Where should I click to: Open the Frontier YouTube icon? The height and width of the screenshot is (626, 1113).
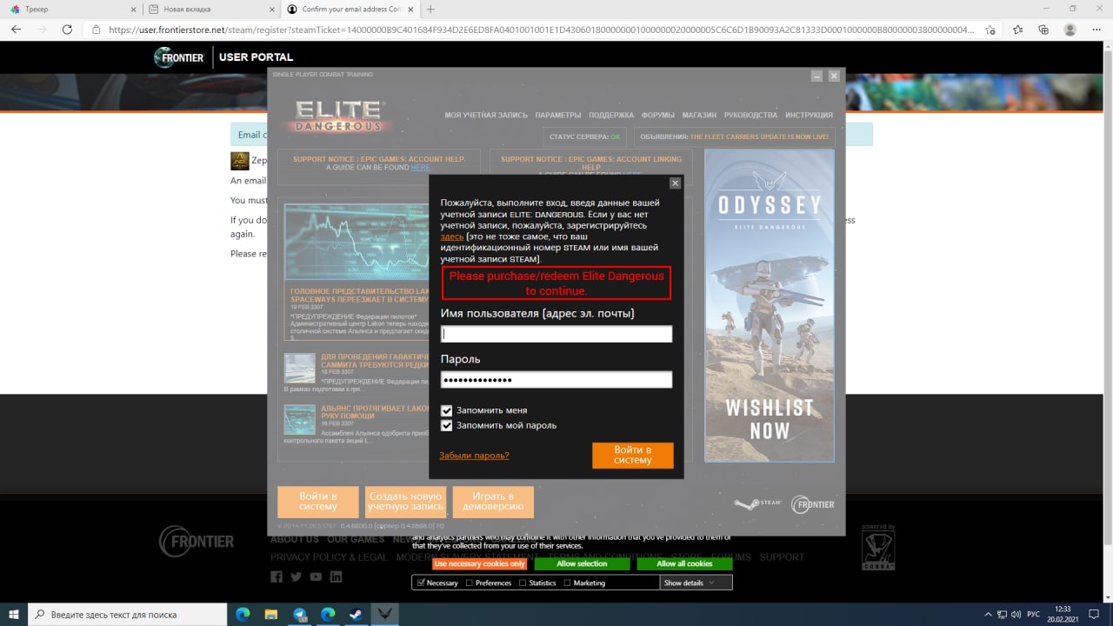316,576
